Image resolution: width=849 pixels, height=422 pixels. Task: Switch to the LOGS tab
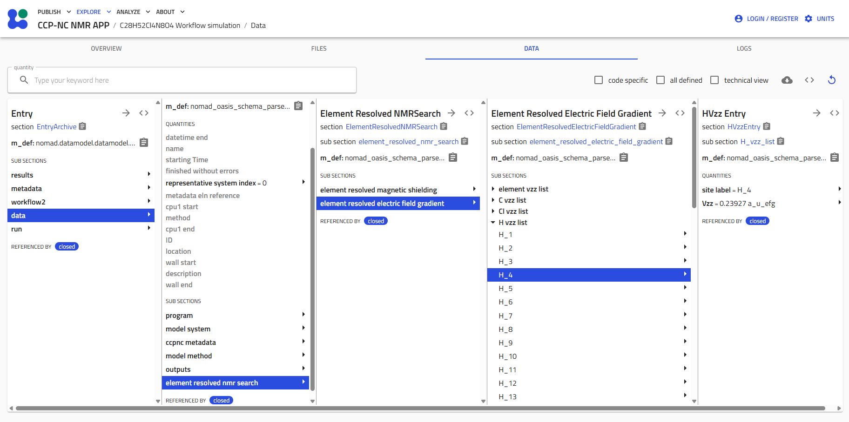point(744,48)
